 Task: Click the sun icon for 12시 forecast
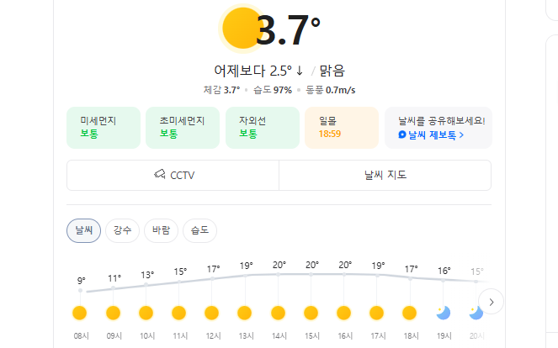click(x=212, y=313)
